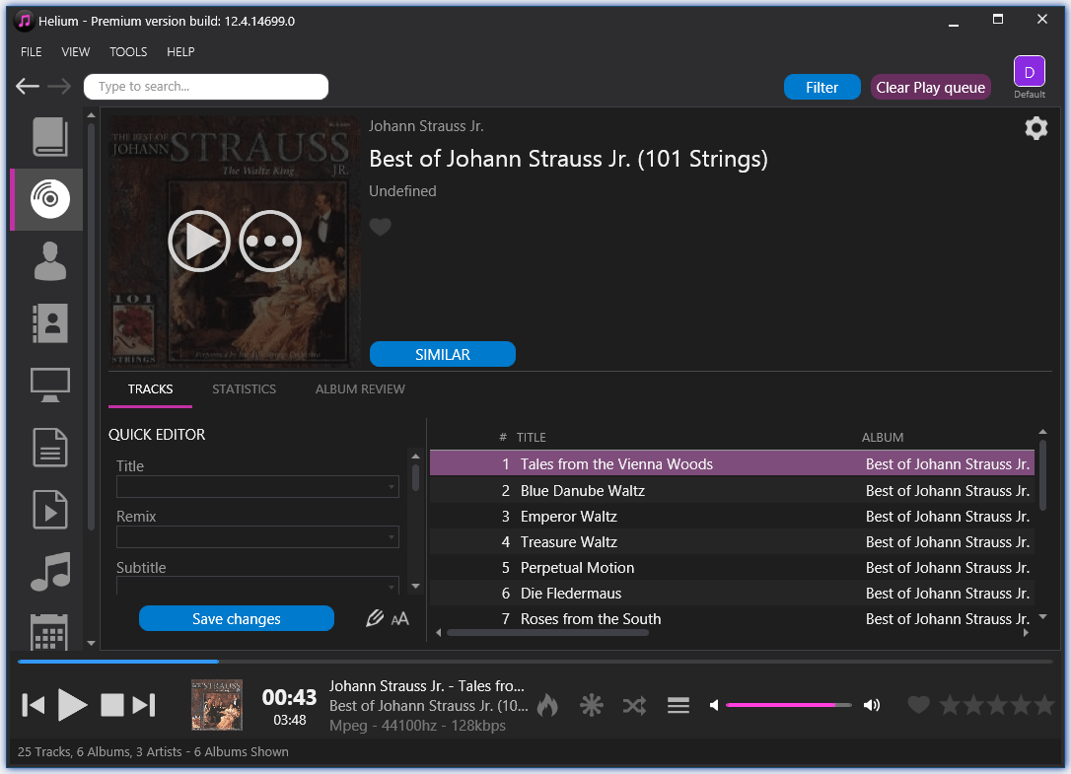Open the TOOLS menu
The height and width of the screenshot is (774, 1071).
(128, 52)
